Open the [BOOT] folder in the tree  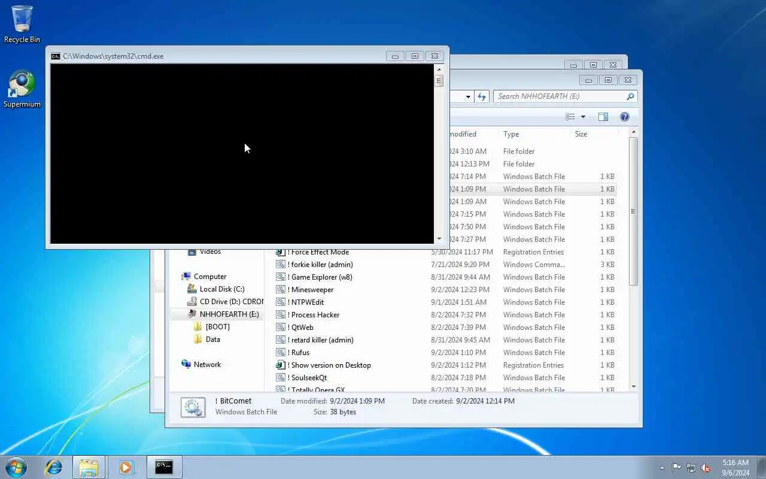tap(217, 327)
